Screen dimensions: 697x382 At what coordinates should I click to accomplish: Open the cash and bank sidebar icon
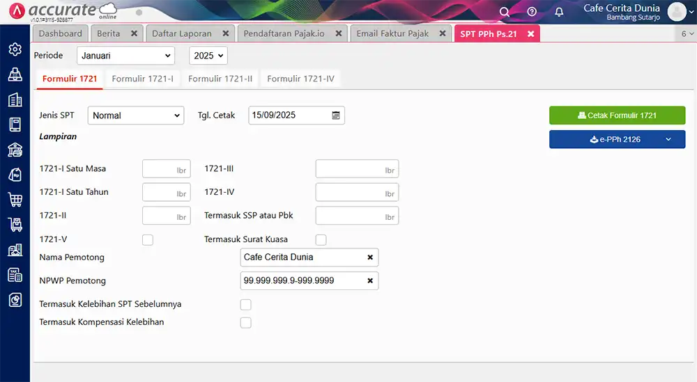[15, 150]
